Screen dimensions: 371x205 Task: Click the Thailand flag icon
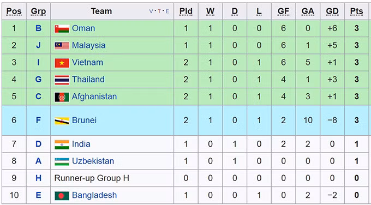tap(62, 80)
